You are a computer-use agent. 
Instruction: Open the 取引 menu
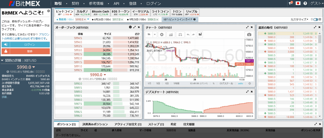[58, 3]
